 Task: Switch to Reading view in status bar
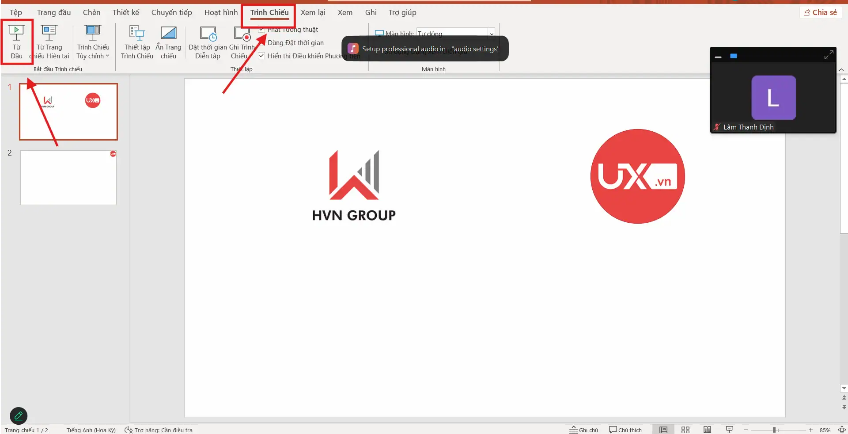[707, 430]
